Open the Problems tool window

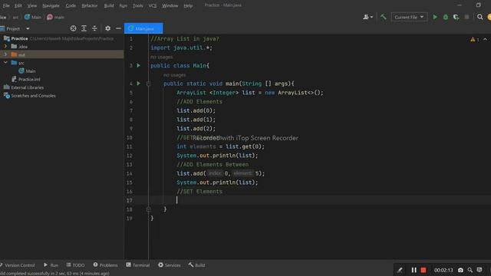pyautogui.click(x=105, y=265)
